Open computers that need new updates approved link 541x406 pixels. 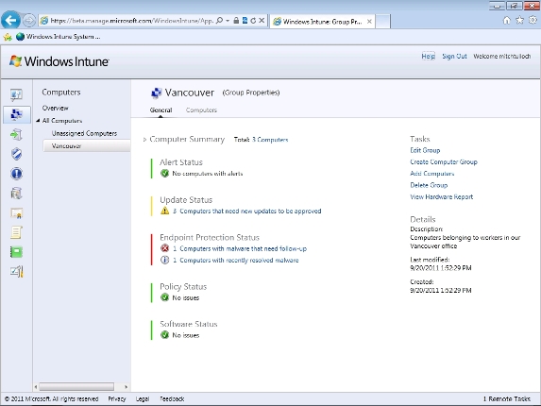point(247,211)
